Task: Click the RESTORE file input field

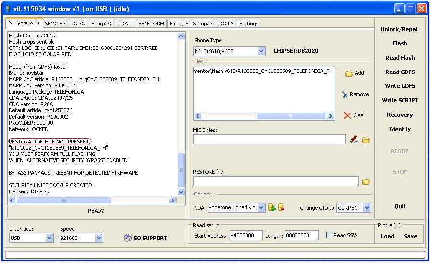Action: (276, 181)
